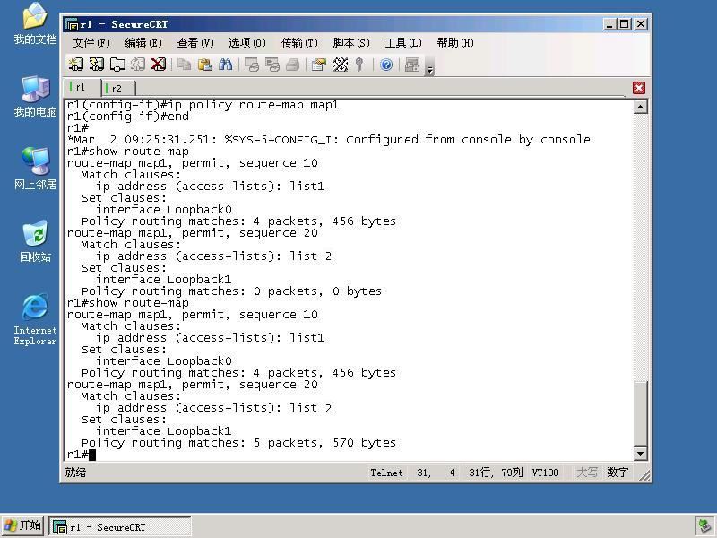Close the active tab with red X
Viewport: 717px width, 538px height.
point(639,88)
